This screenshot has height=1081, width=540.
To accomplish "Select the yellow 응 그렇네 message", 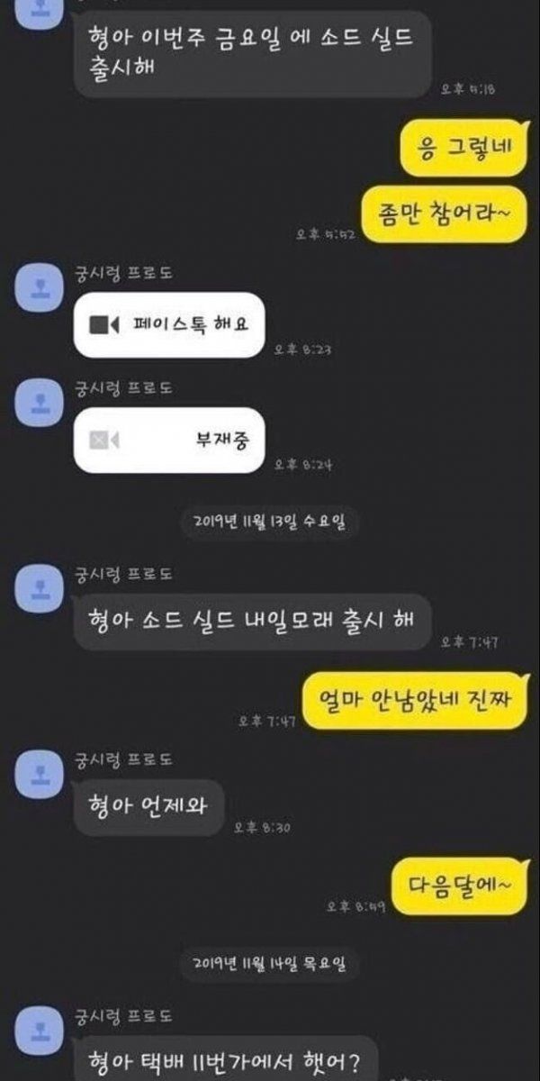I will click(463, 147).
